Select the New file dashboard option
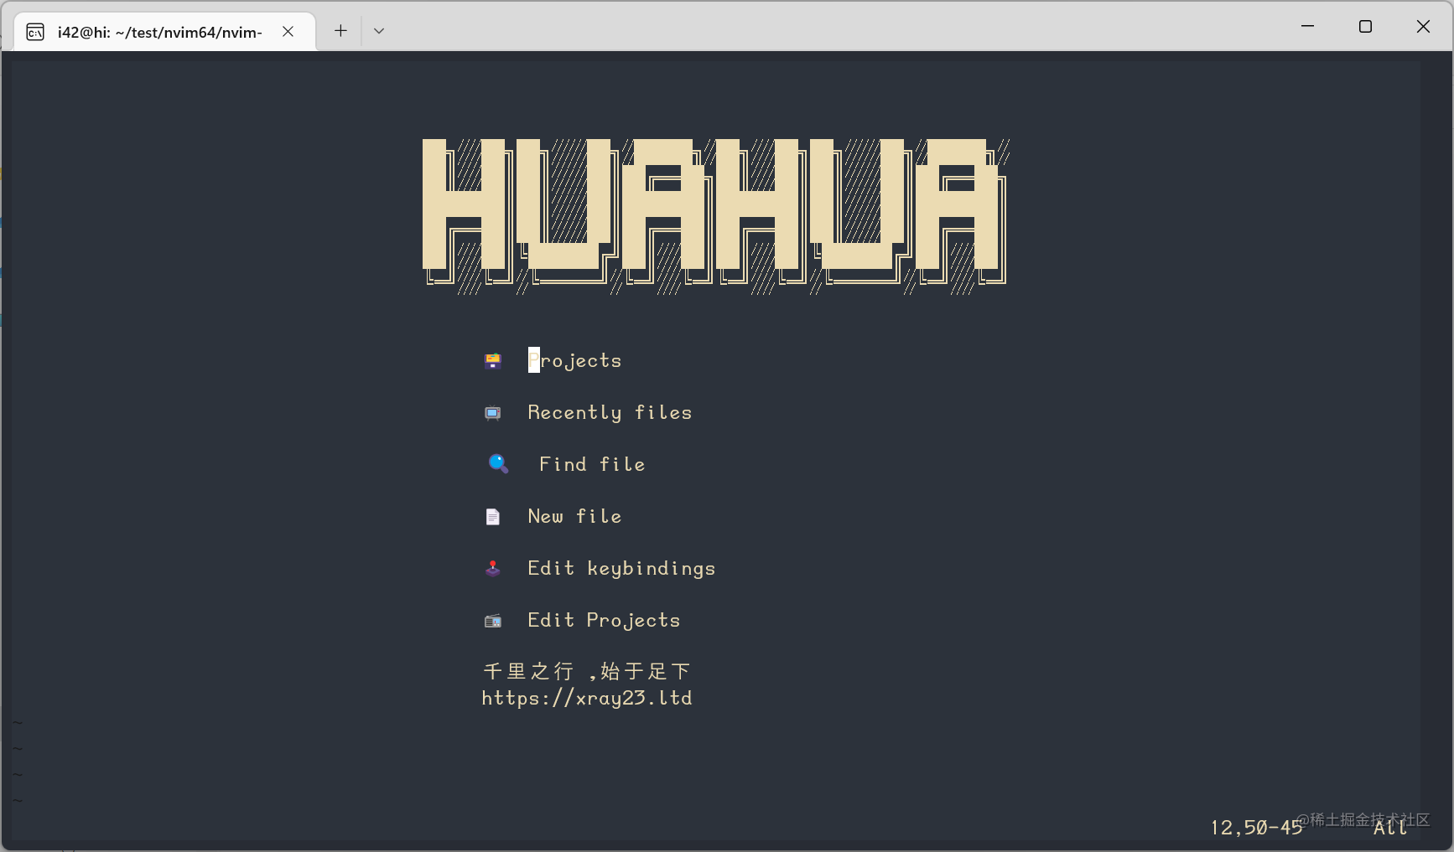 tap(574, 516)
